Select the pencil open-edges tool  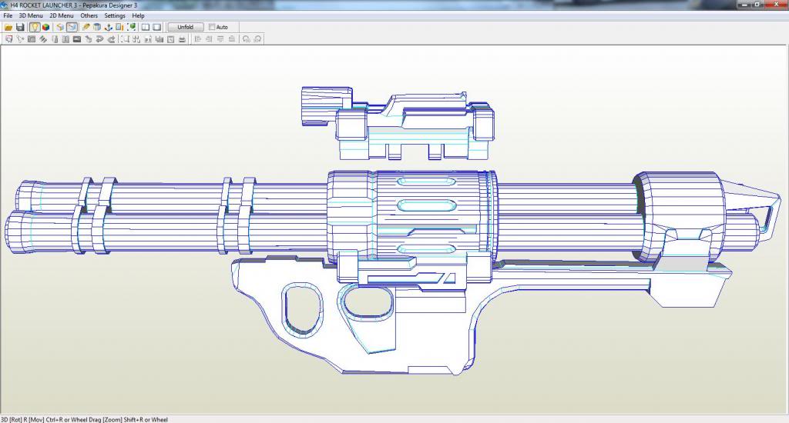(86, 27)
